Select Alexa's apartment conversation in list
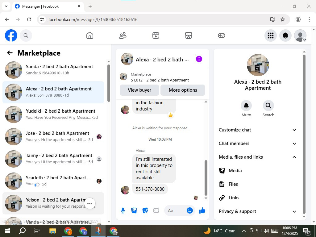This screenshot has width=316, height=237. (53, 92)
